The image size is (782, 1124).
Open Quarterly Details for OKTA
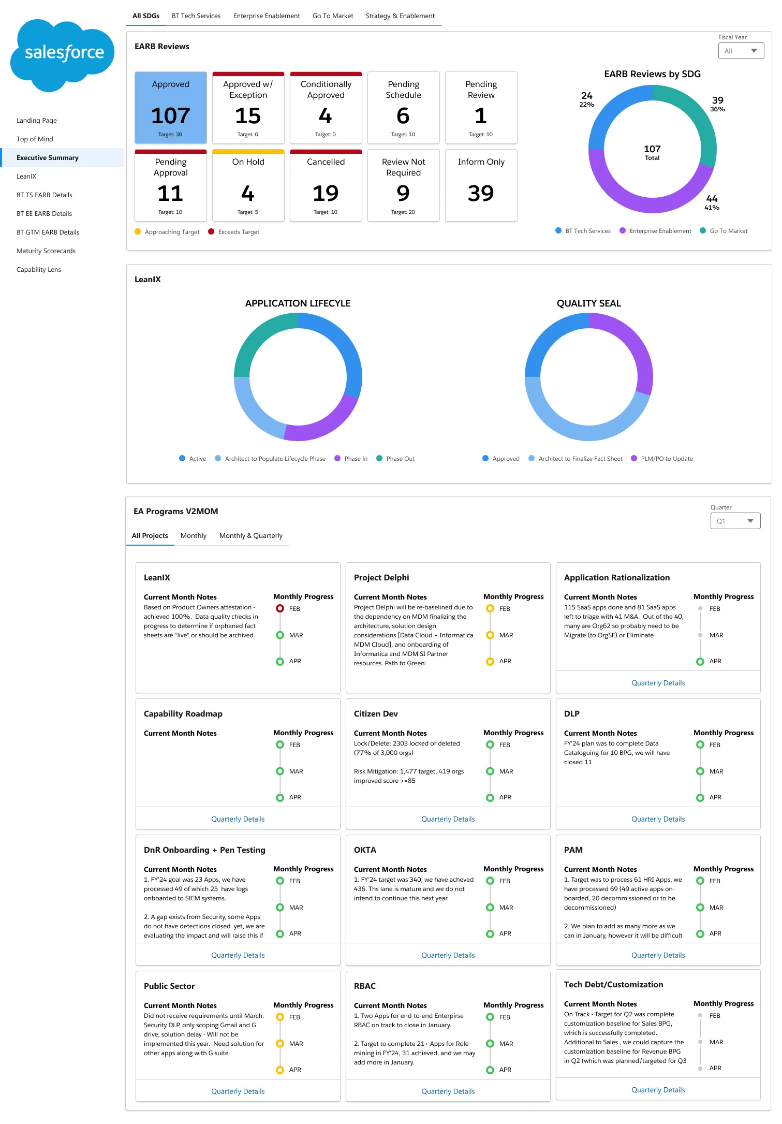(448, 955)
